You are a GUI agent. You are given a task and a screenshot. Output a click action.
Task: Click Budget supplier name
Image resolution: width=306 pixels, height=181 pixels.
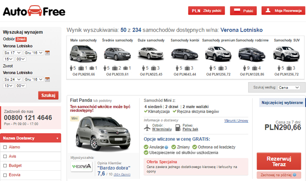[x=15, y=165]
